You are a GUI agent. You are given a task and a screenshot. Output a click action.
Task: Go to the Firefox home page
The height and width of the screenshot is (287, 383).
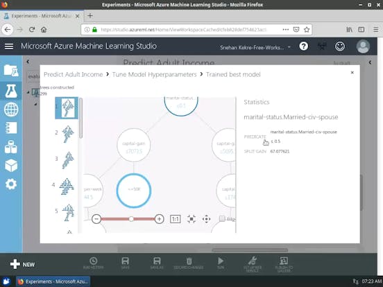44,30
